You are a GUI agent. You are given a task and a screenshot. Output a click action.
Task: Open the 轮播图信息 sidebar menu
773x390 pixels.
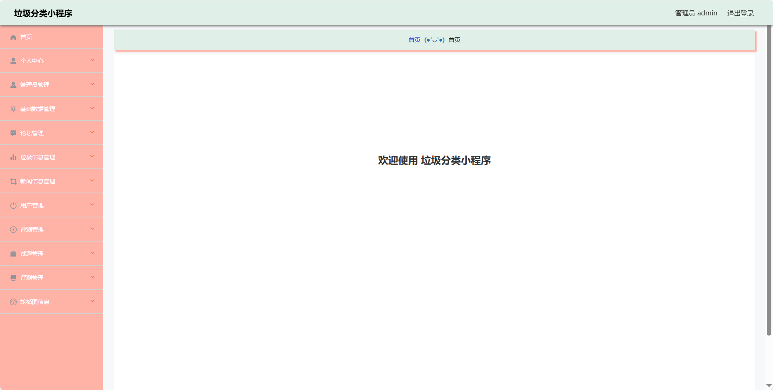coord(52,302)
